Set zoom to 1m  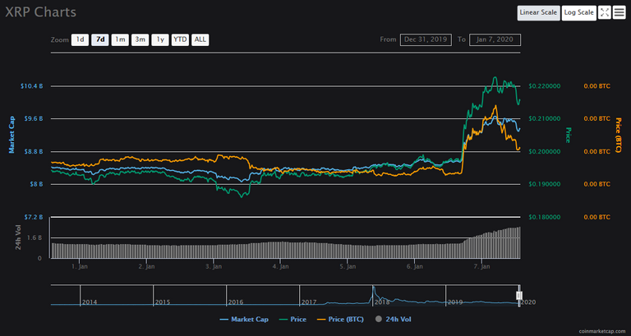click(x=120, y=39)
